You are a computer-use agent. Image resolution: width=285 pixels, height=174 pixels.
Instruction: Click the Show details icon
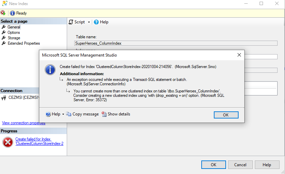104,114
